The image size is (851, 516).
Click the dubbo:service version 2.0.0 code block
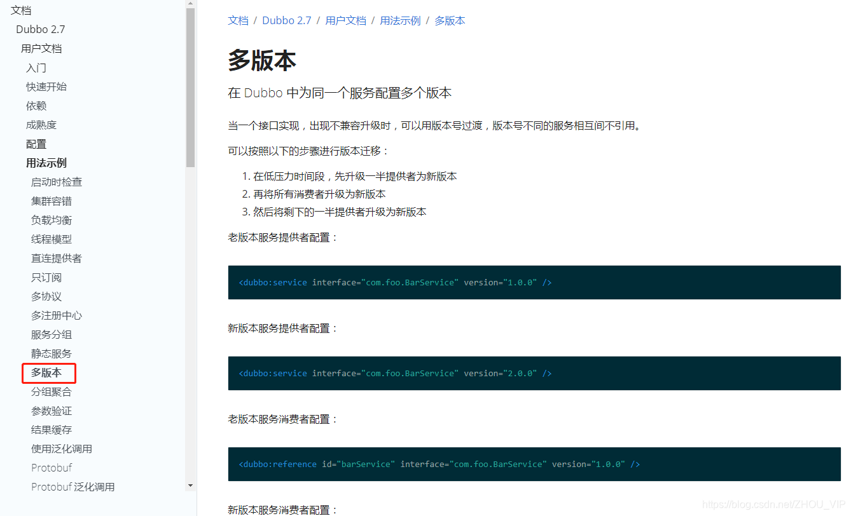[534, 374]
